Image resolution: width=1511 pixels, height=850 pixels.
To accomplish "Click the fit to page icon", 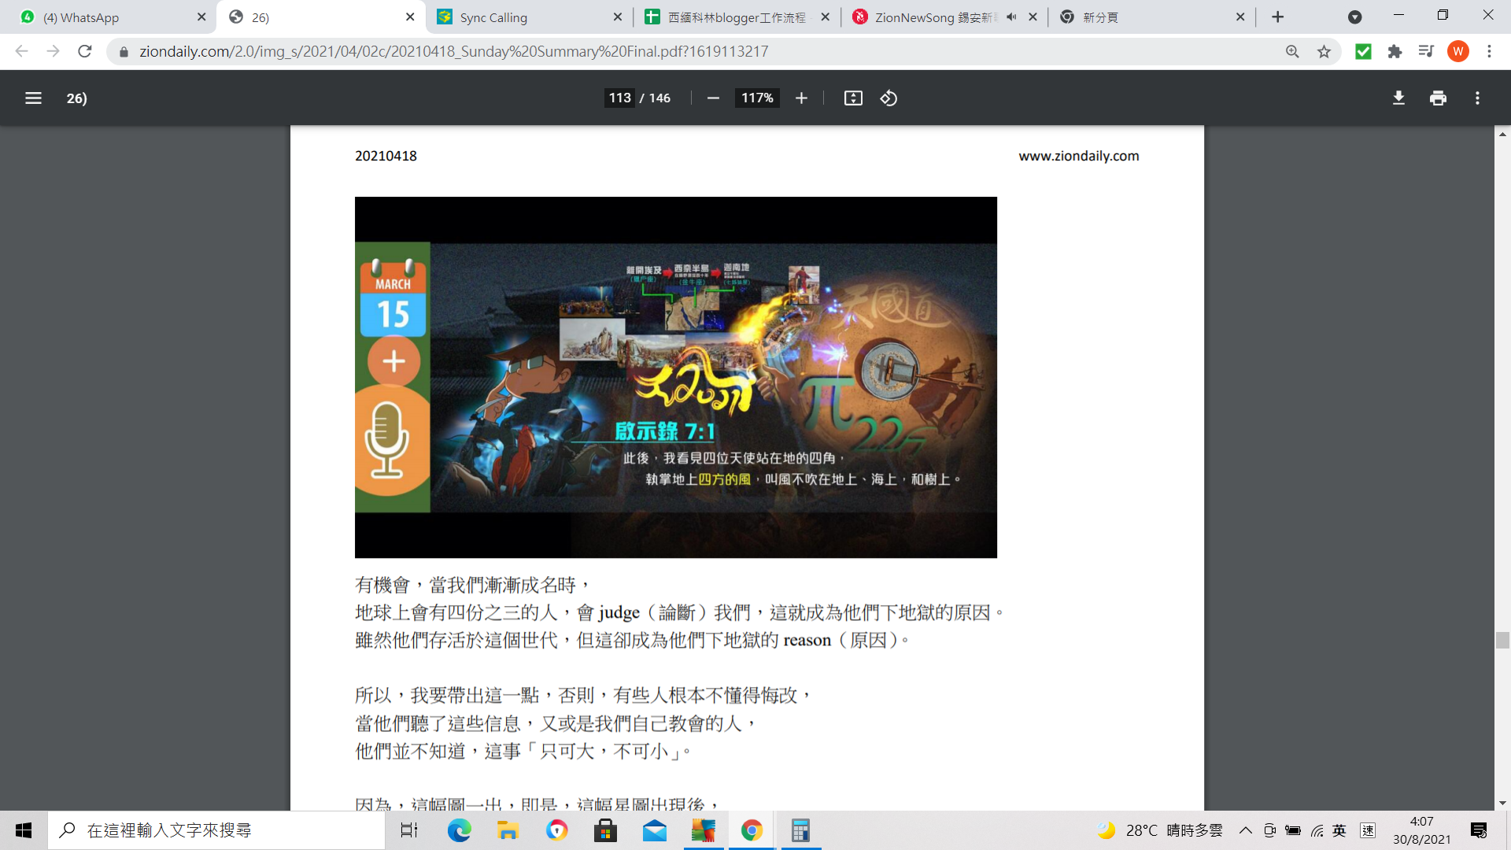I will click(x=853, y=98).
